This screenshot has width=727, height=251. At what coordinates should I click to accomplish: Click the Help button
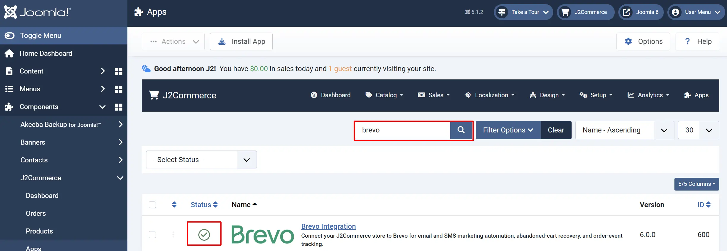click(697, 41)
